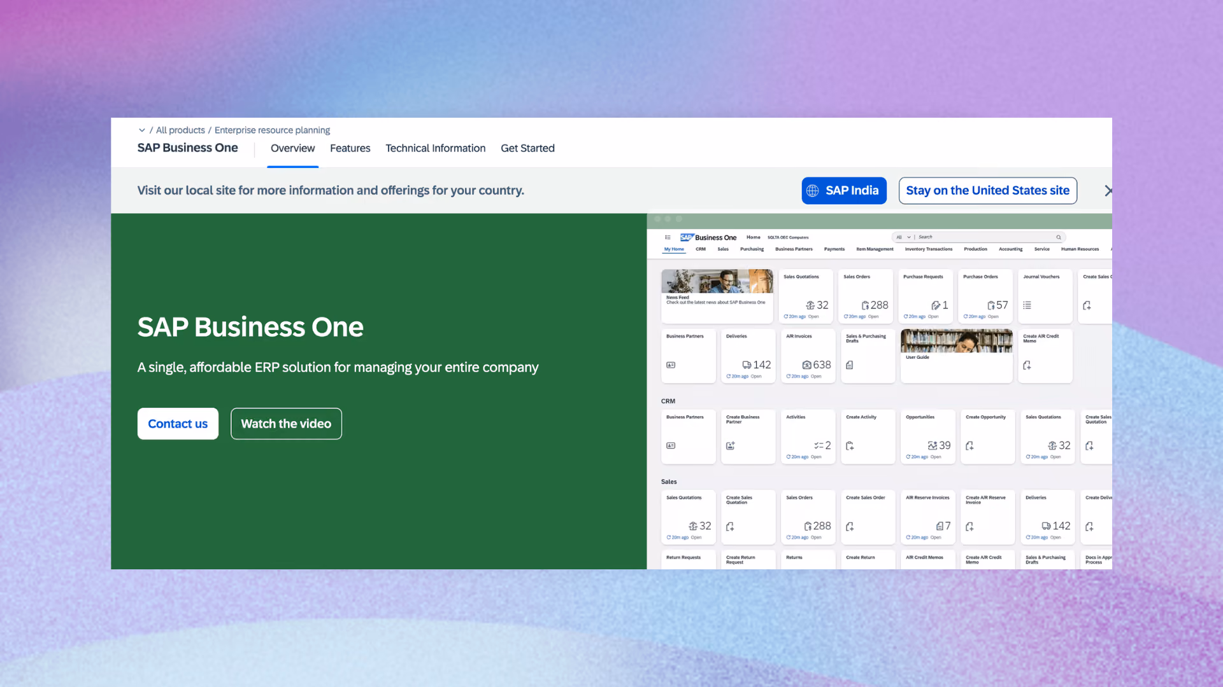
Task: Click the Create Business Partner icon
Action: click(x=731, y=446)
